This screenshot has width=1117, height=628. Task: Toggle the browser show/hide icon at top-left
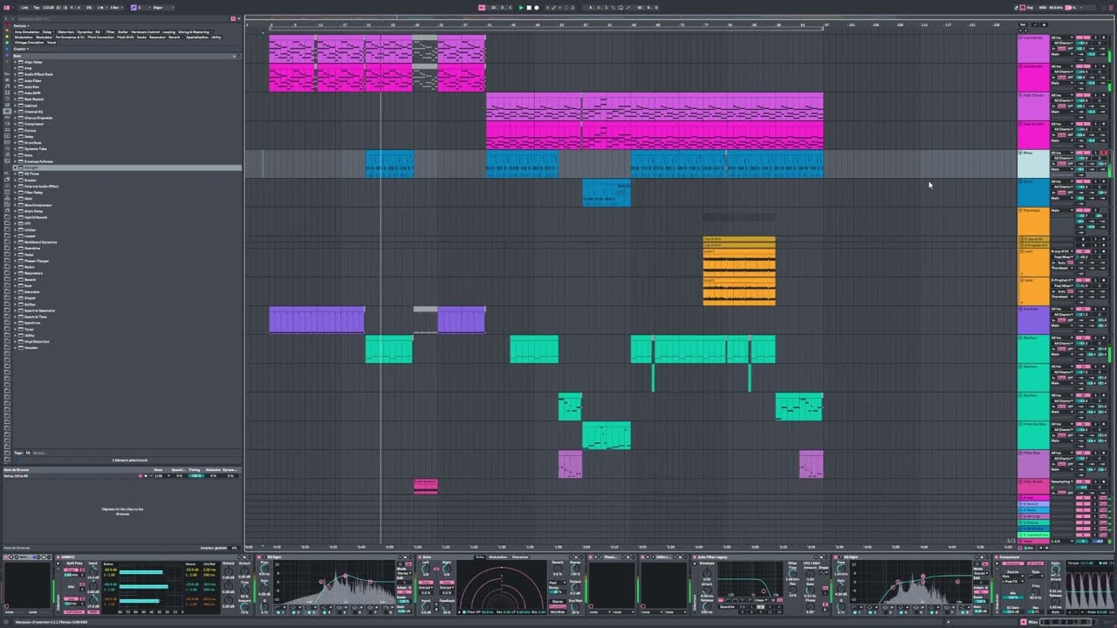click(7, 8)
